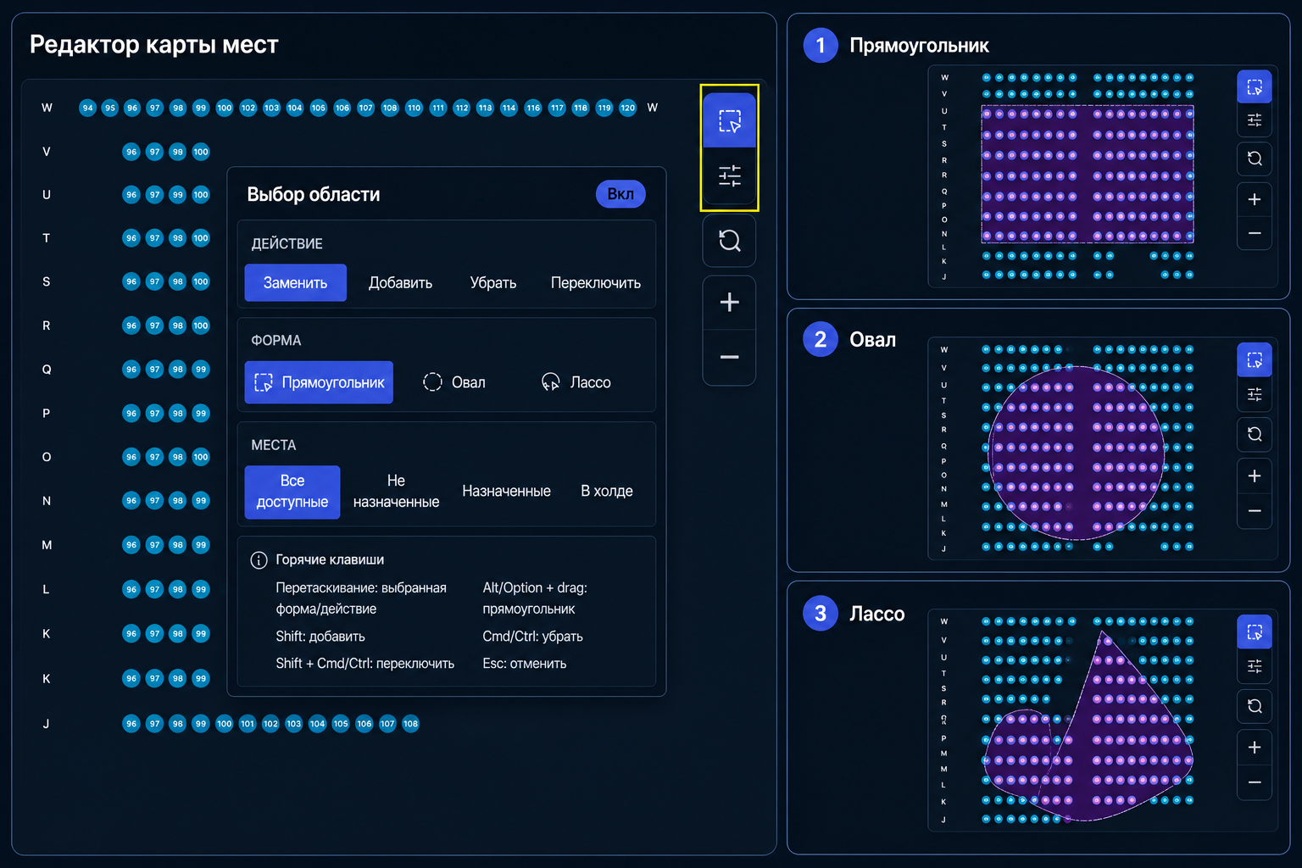Choose the Переключить action
Viewport: 1302px width, 868px height.
click(x=596, y=283)
